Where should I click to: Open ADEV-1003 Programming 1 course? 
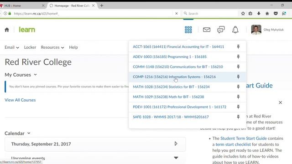point(170,56)
